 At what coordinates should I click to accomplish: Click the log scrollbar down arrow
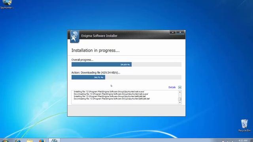click(x=180, y=103)
